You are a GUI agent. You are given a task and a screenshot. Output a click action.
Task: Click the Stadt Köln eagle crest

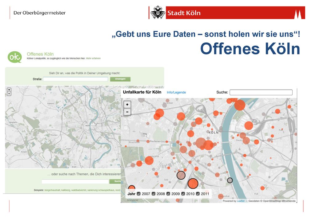pyautogui.click(x=158, y=12)
